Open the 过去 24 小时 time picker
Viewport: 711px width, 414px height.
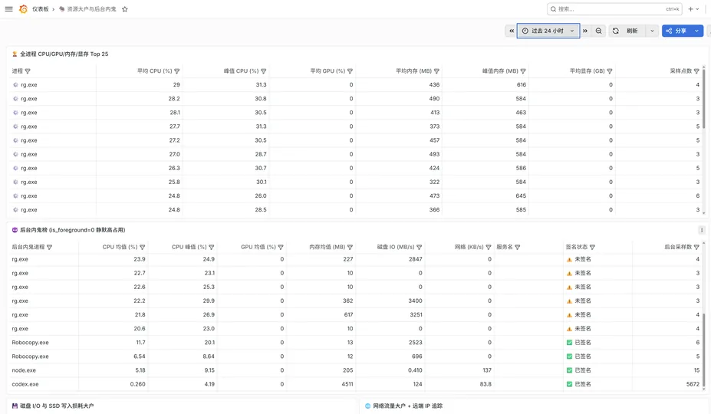[548, 31]
